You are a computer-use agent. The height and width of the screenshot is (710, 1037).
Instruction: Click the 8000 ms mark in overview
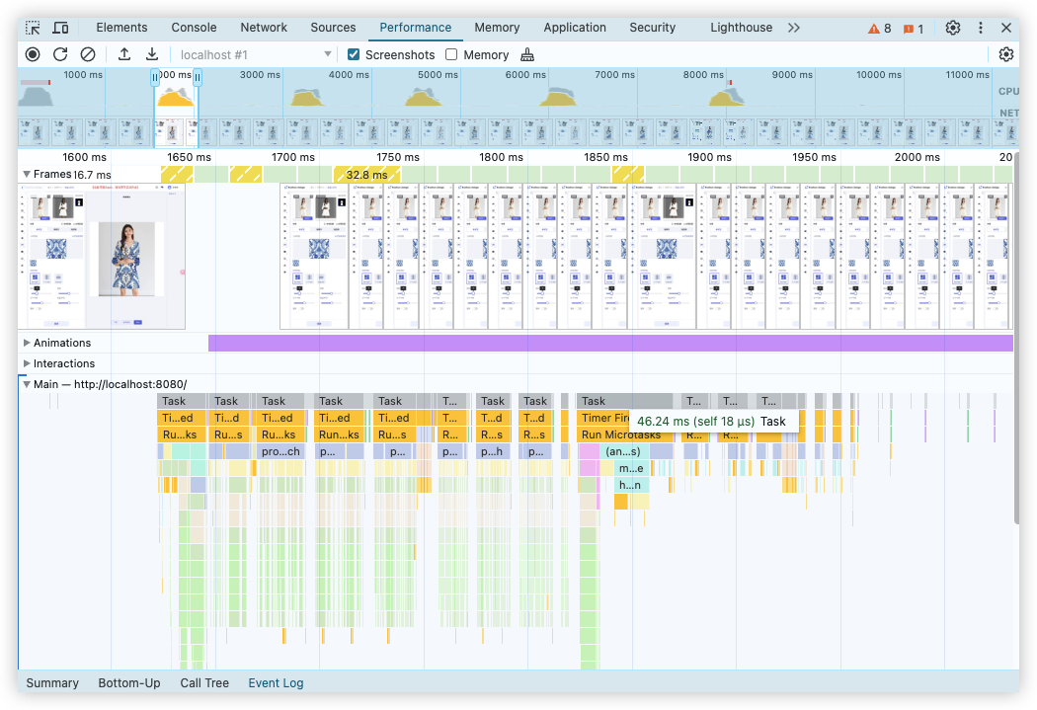(703, 75)
